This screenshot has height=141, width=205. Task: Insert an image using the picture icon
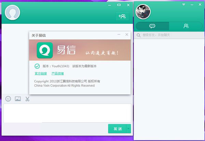point(18,99)
